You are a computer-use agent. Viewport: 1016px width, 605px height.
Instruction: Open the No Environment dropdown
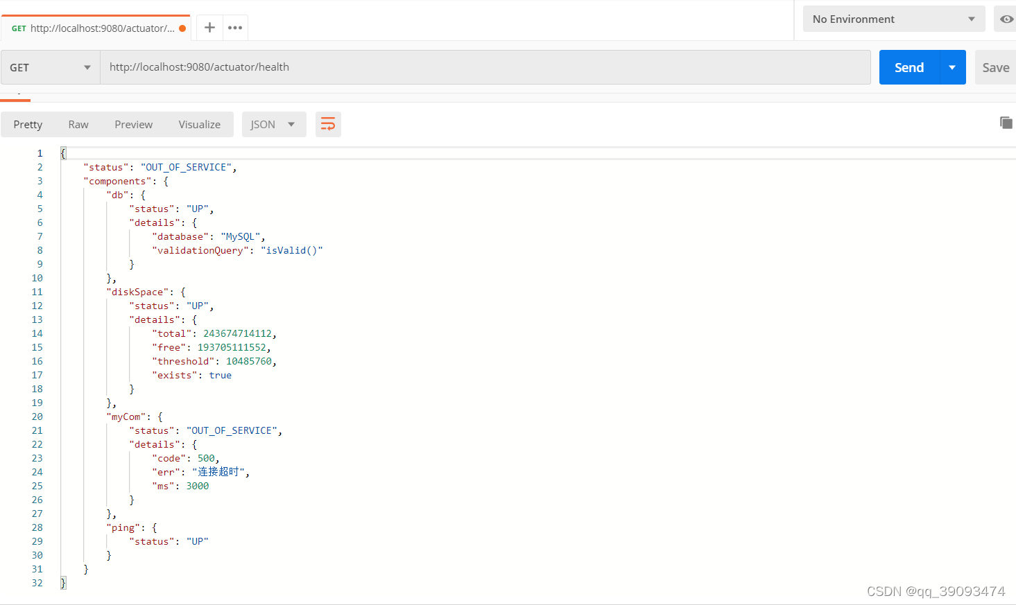click(894, 19)
